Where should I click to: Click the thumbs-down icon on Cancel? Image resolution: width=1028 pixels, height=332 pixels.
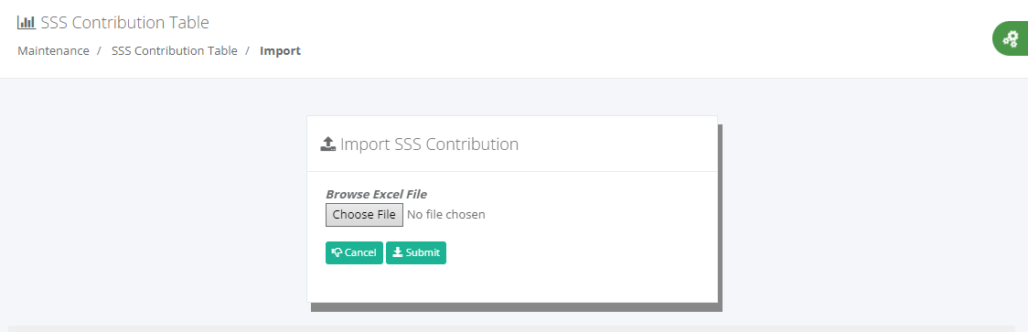337,252
